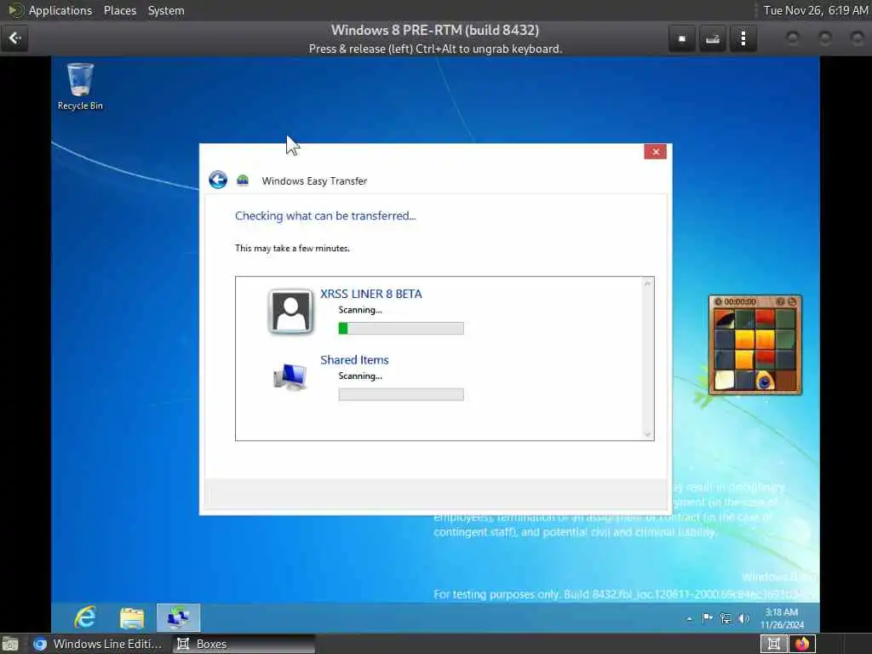Open the Action Center flag icon
The image size is (872, 654).
pos(707,618)
